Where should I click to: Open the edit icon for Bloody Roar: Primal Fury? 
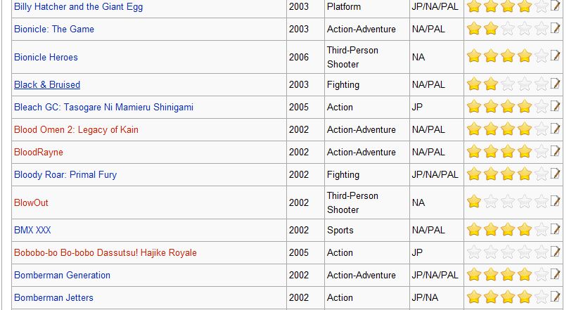pyautogui.click(x=555, y=174)
